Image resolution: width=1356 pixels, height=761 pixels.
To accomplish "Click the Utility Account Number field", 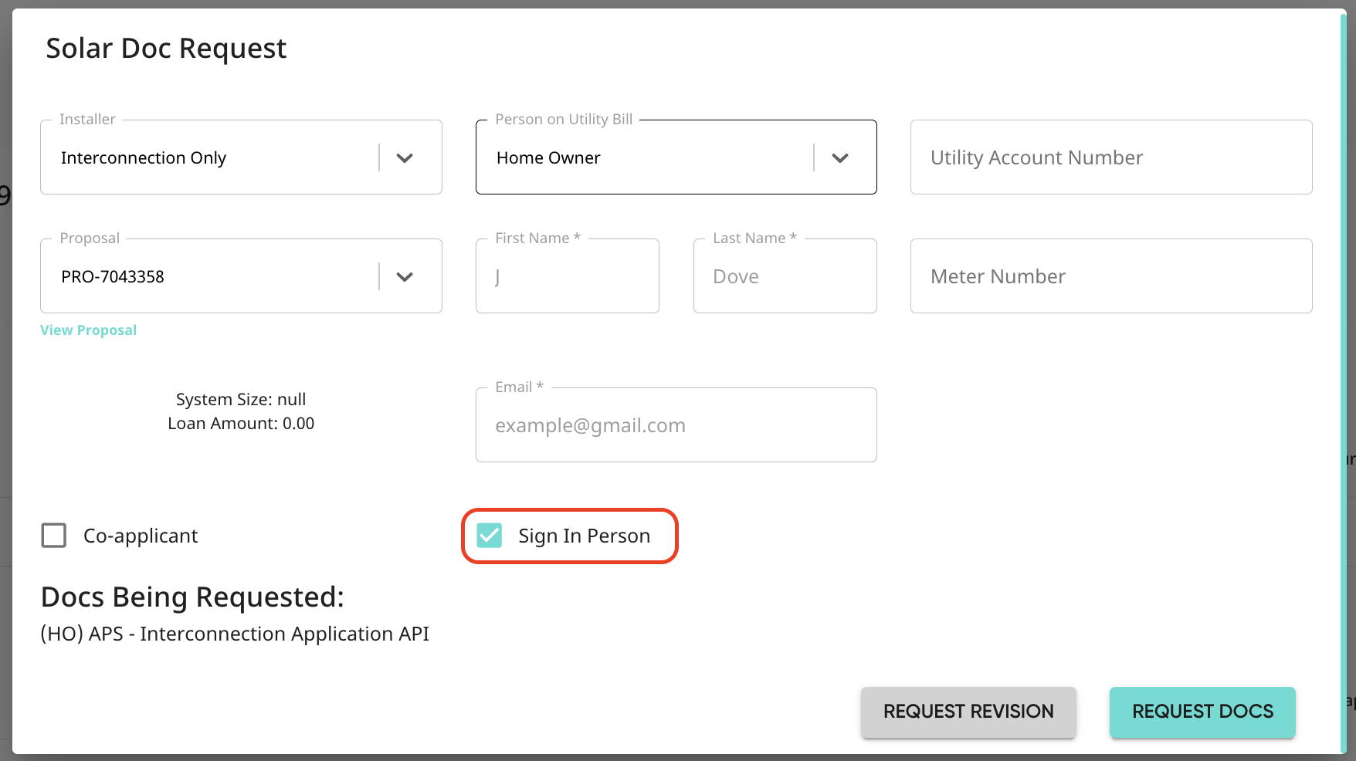I will tap(1110, 157).
